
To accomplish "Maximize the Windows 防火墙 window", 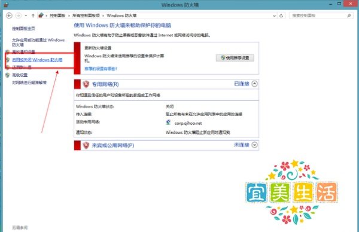I will pos(339,4).
